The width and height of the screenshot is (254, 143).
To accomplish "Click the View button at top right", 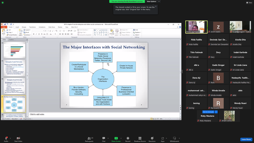I will (x=249, y=3).
